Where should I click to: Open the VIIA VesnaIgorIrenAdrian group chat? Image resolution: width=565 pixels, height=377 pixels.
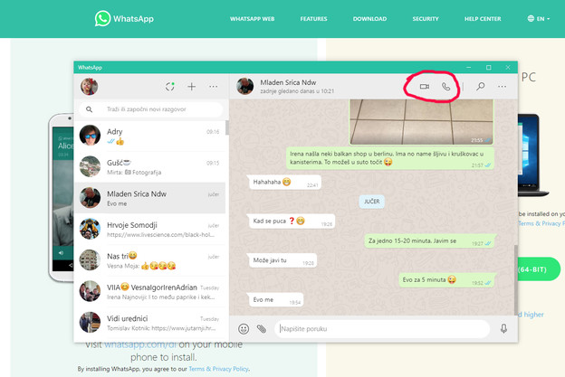[149, 291]
